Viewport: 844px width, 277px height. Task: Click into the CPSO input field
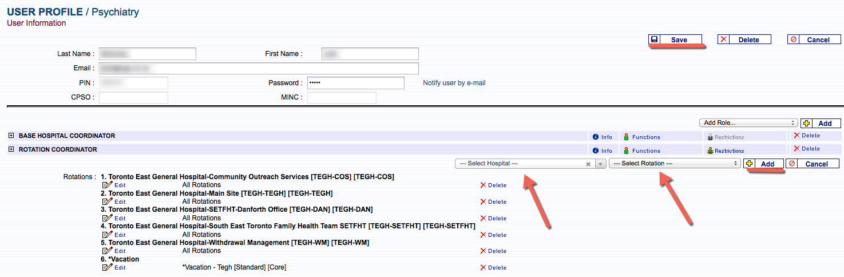(133, 97)
